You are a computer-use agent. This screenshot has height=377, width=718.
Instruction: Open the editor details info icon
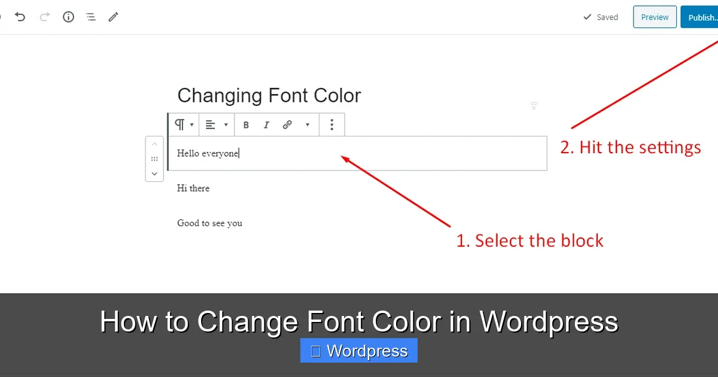(x=68, y=17)
